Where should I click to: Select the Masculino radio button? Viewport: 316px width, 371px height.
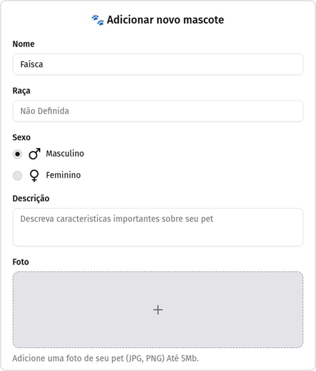[x=18, y=154]
